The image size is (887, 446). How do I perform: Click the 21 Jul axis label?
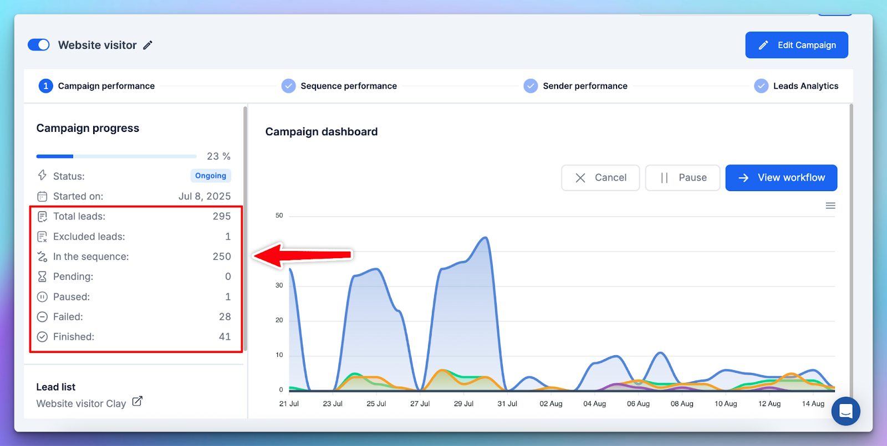tap(289, 404)
